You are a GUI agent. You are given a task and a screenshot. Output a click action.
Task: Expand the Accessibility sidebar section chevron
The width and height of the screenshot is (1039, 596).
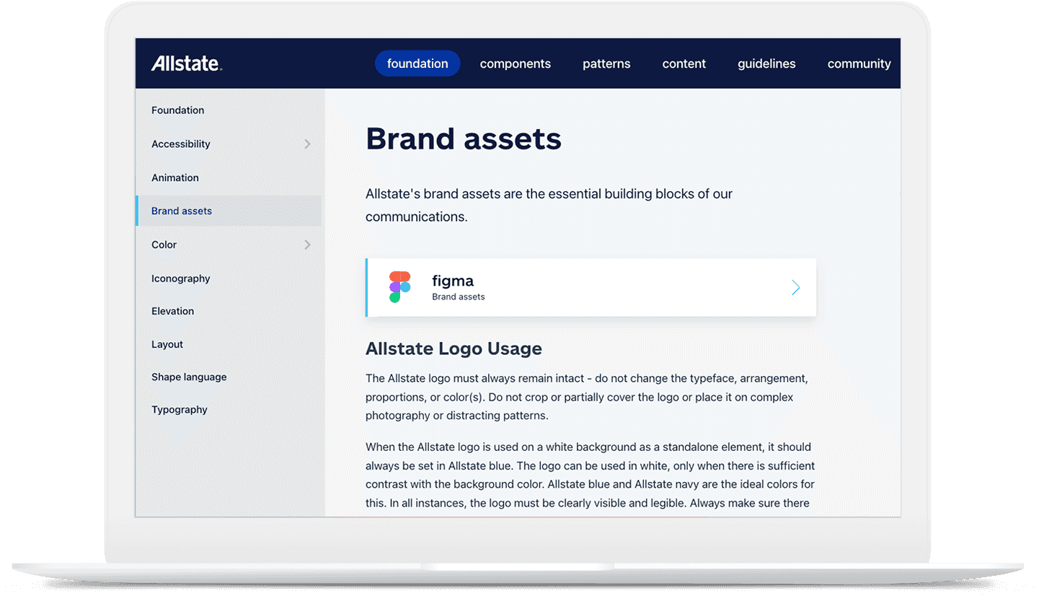(307, 144)
